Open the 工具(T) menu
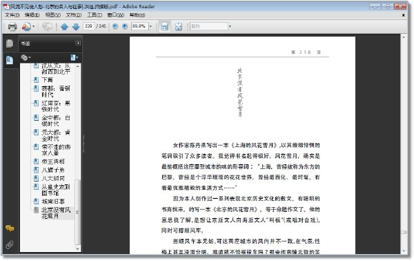The width and height of the screenshot is (414, 261). (95, 15)
